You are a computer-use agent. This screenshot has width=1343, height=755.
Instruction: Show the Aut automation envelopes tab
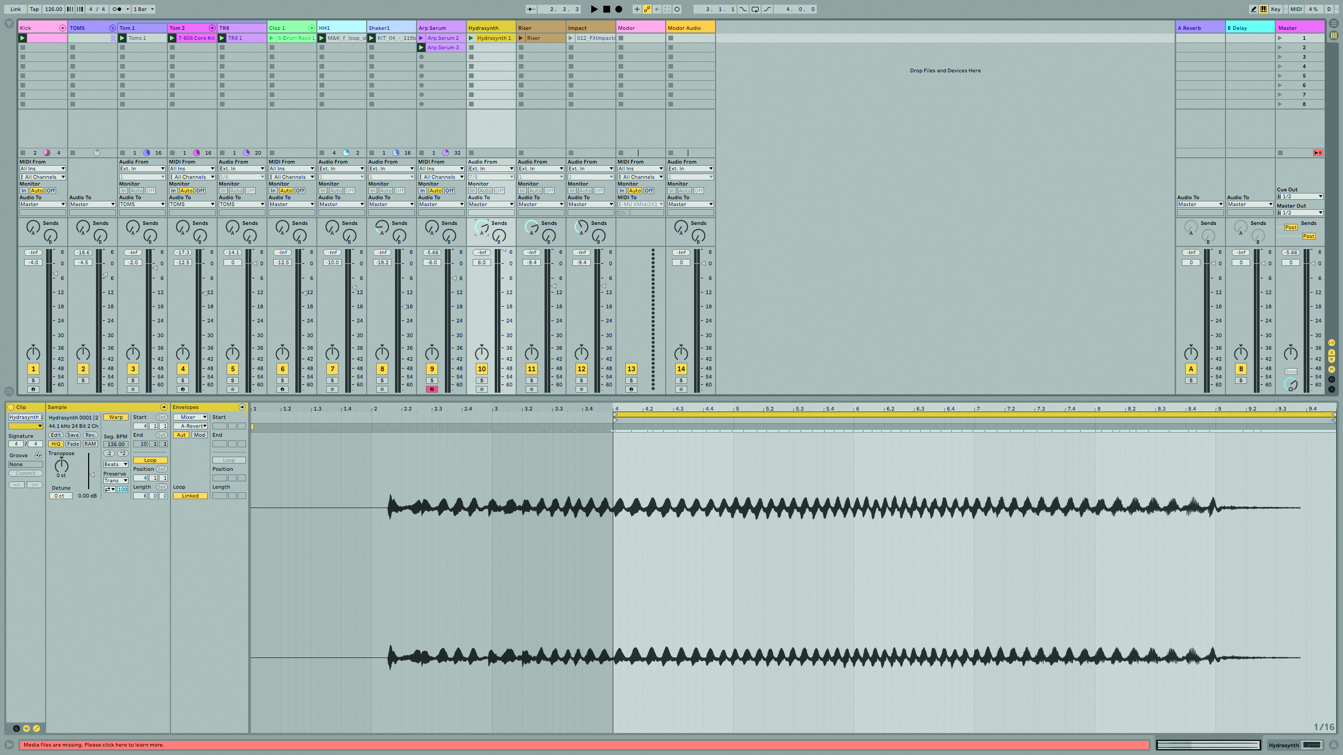[x=182, y=435]
